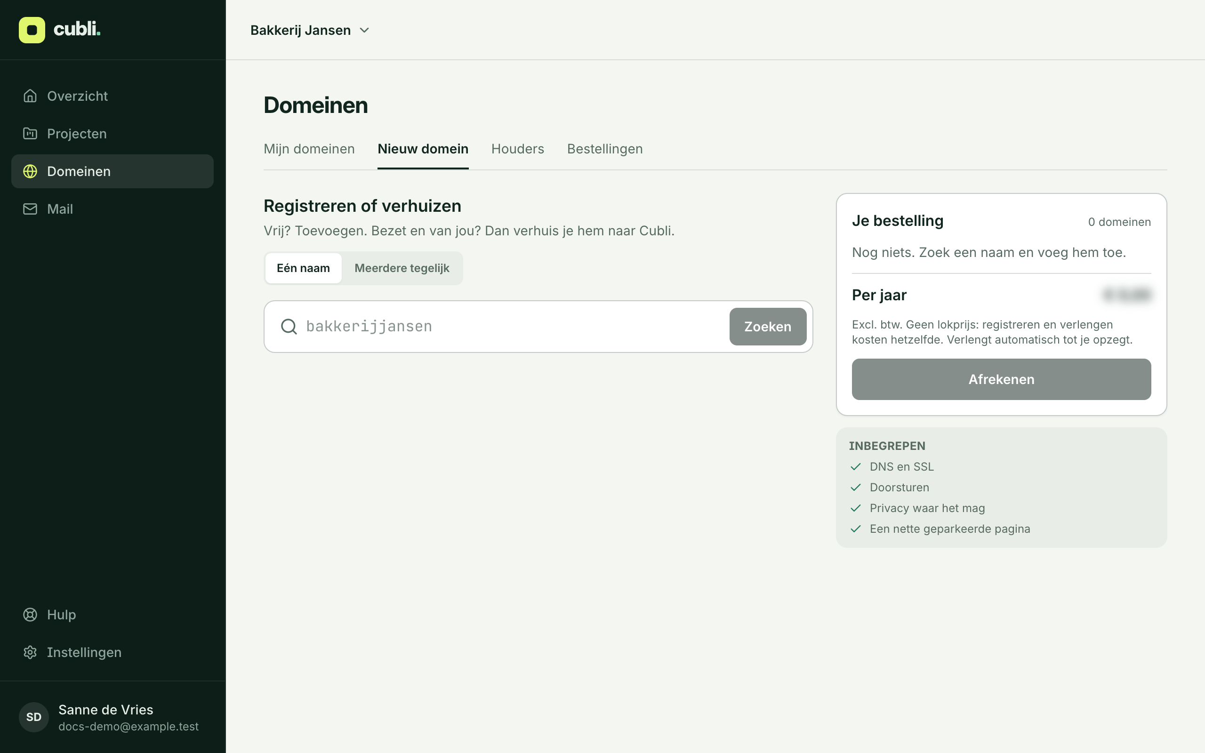The height and width of the screenshot is (753, 1205).
Task: Open the Hulp lifebuoy icon
Action: tap(30, 615)
